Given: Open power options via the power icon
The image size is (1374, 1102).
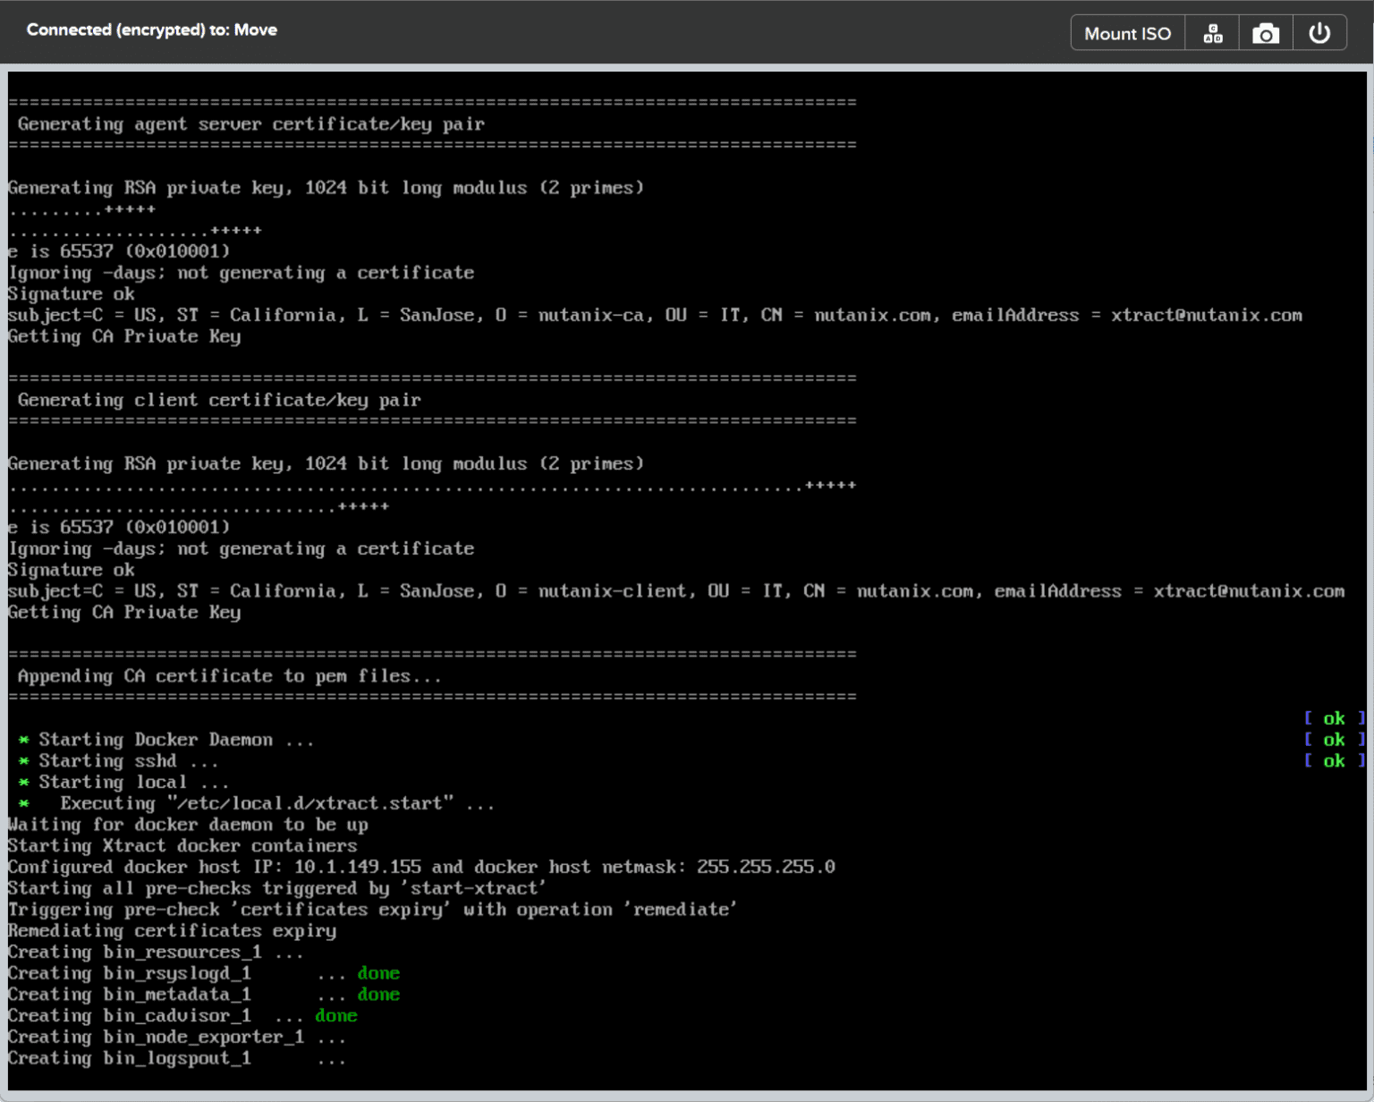Looking at the screenshot, I should tap(1319, 32).
